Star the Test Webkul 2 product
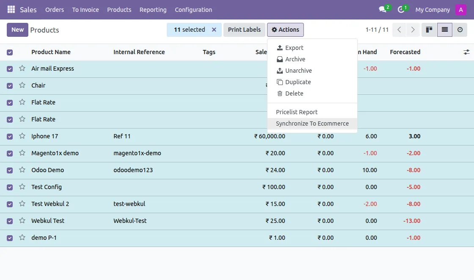Screen dimensions: 474x280 [x=22, y=203]
